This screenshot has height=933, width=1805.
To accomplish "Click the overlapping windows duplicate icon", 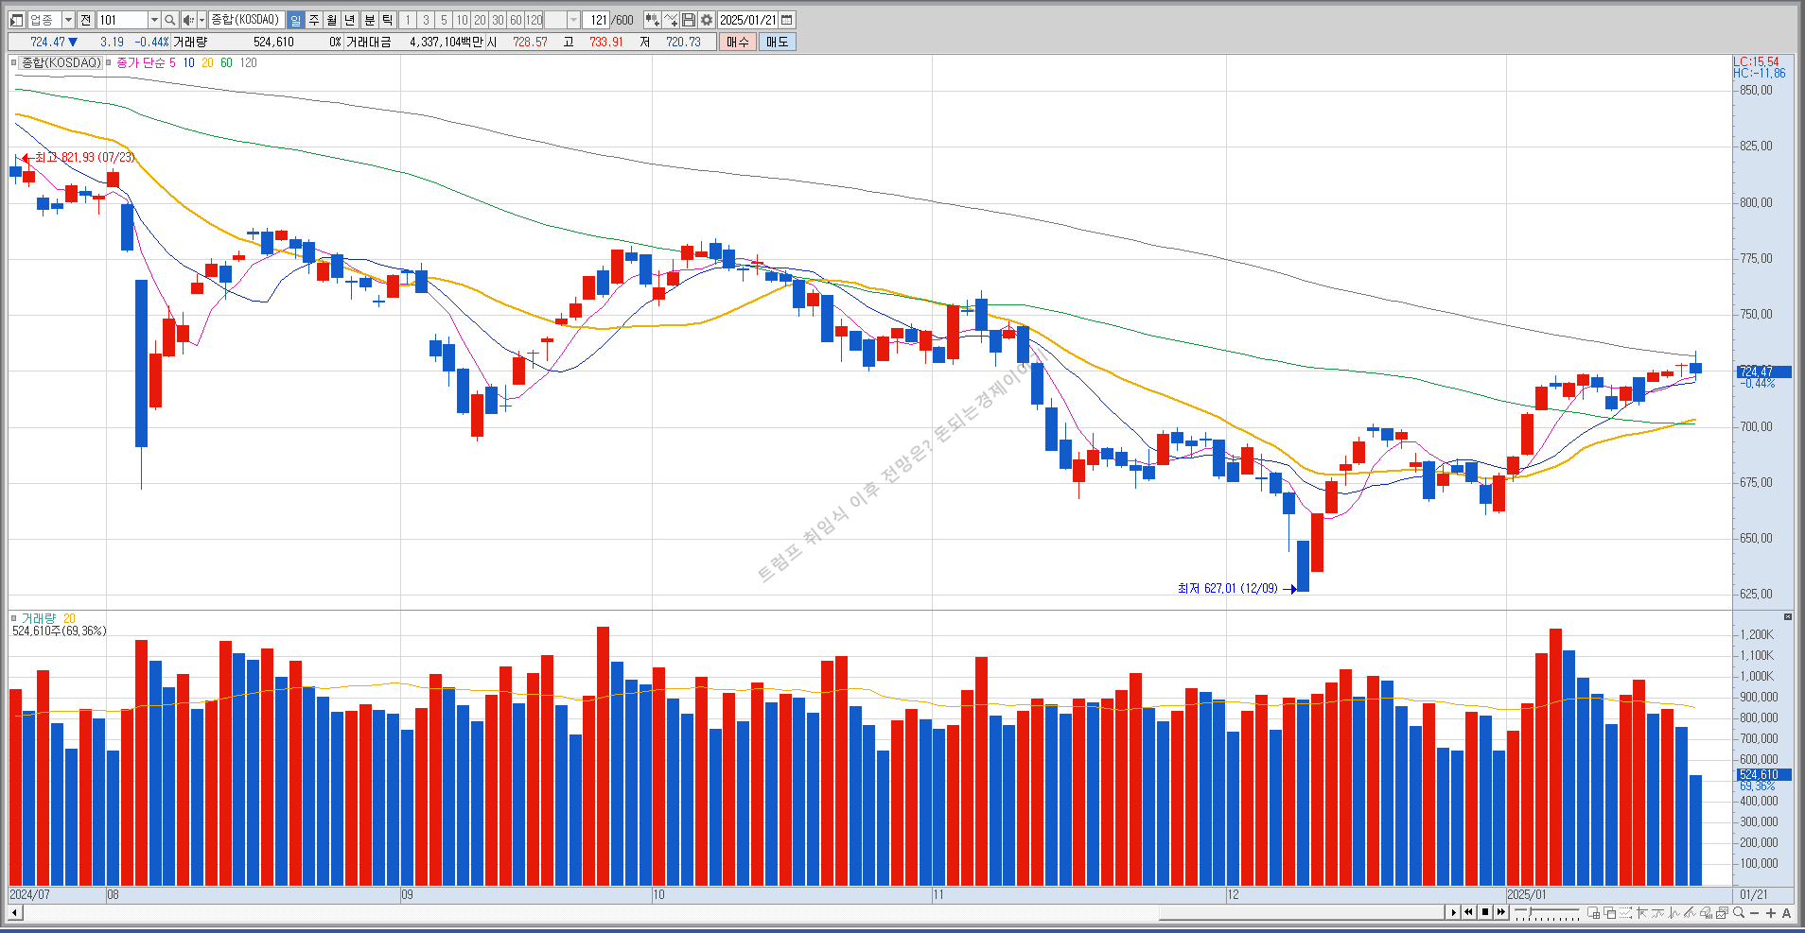I will click(x=1609, y=912).
